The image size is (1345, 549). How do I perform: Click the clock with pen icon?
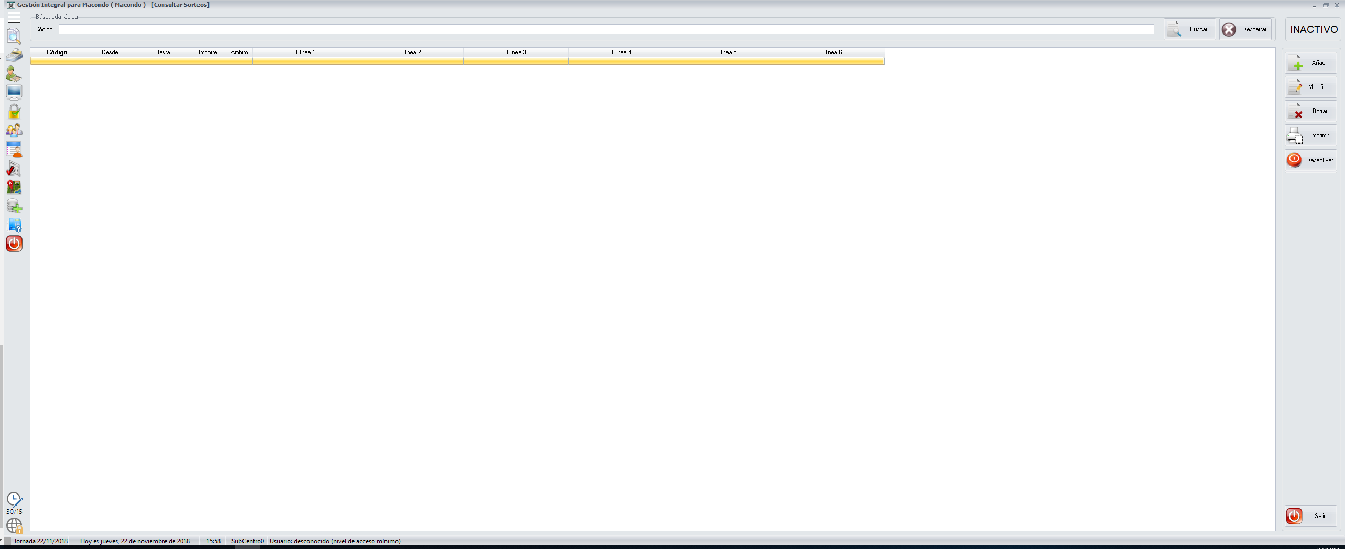[14, 500]
